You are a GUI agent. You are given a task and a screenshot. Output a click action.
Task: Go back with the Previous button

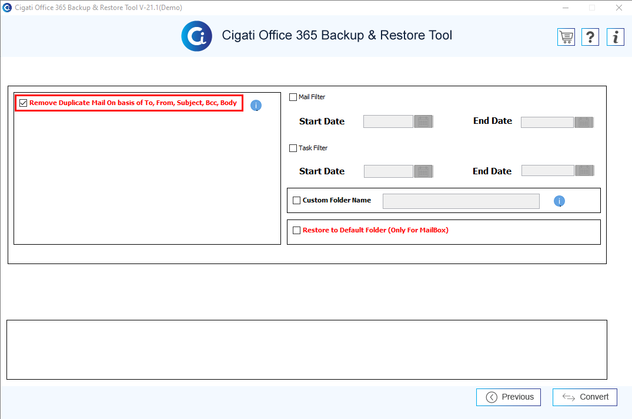pos(509,397)
